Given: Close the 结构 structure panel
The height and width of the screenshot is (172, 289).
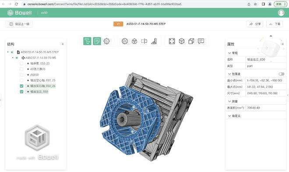Looking at the screenshot, I should [63, 44].
